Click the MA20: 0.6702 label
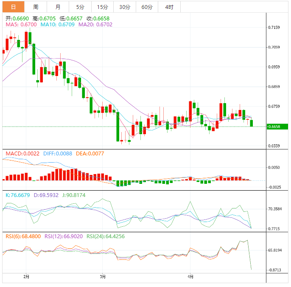Viewport: 291px width, 287px height. tap(95, 25)
